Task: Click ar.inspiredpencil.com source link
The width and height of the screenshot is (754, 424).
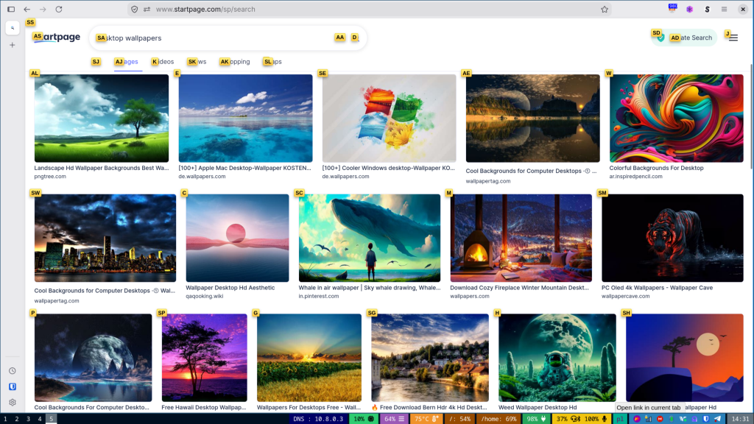Action: click(635, 177)
